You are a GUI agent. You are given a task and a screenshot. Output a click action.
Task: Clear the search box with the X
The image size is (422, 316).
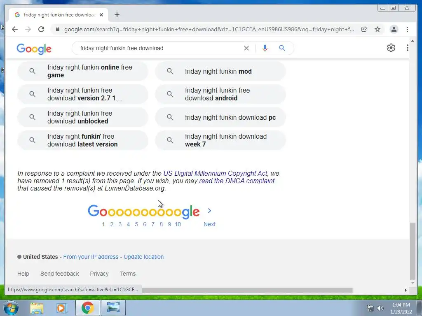point(246,48)
